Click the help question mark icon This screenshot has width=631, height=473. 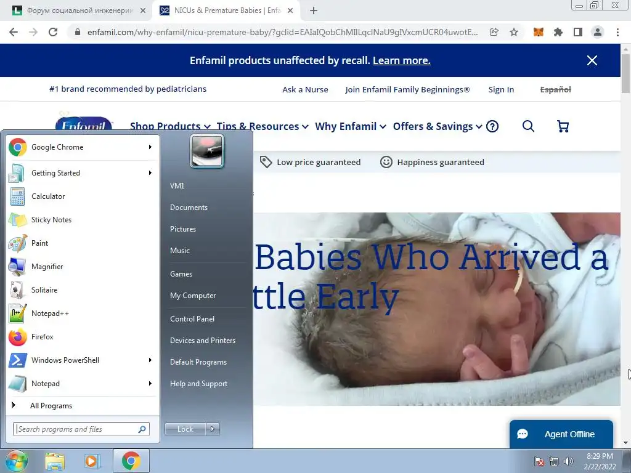tap(492, 126)
